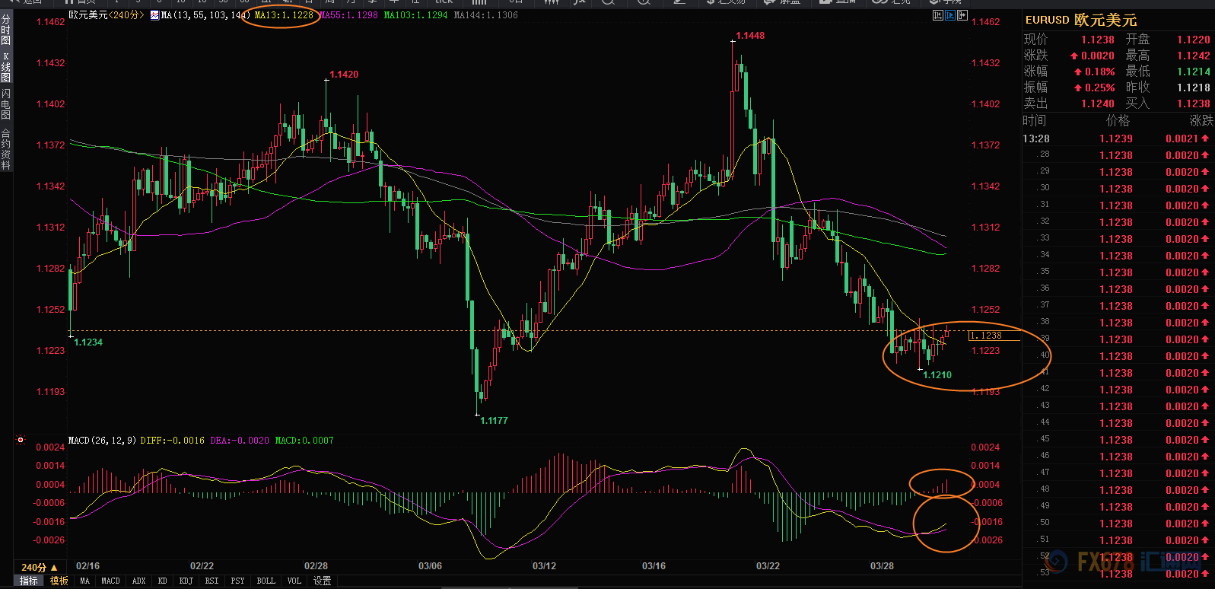Click the red sun icon beside MACD
The width and height of the screenshot is (1215, 589).
(x=21, y=440)
